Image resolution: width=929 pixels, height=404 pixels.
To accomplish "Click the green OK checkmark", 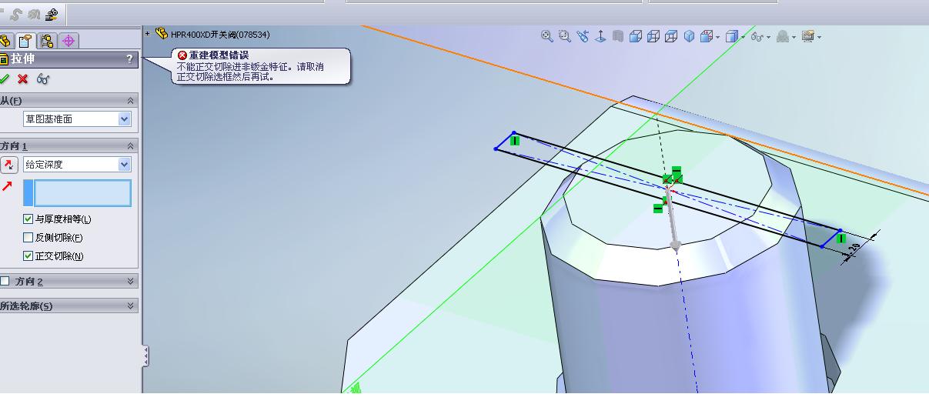I will [x=5, y=78].
